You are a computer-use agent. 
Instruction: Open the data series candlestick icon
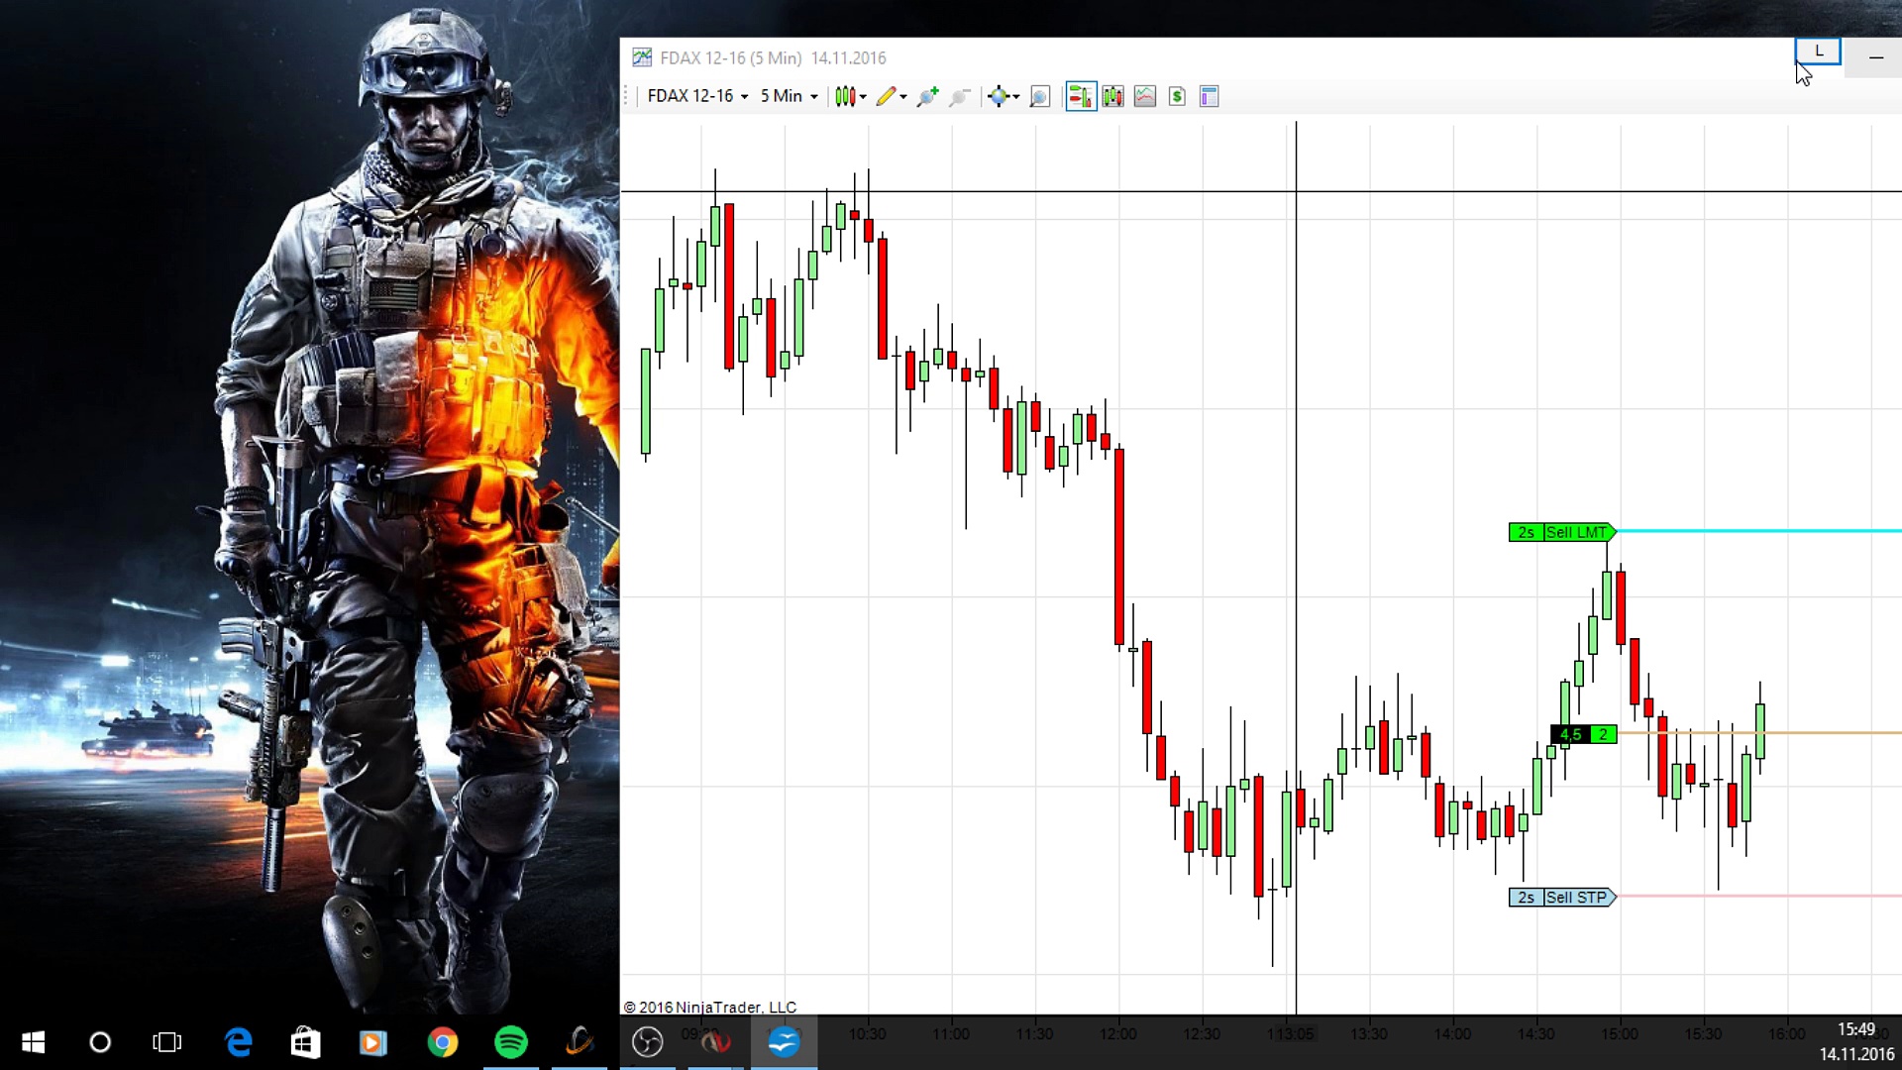(1113, 96)
